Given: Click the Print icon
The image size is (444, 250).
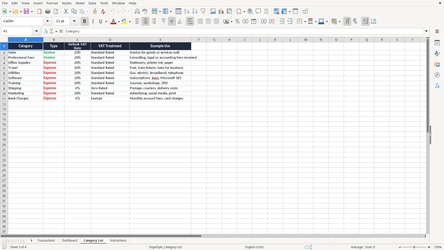Looking at the screenshot, I should pyautogui.click(x=48, y=11).
